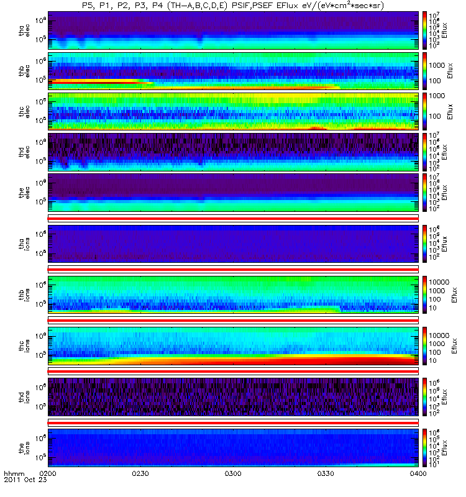Select the tha ions spectrogram panel
The image size is (466, 497).
pyautogui.click(x=233, y=244)
